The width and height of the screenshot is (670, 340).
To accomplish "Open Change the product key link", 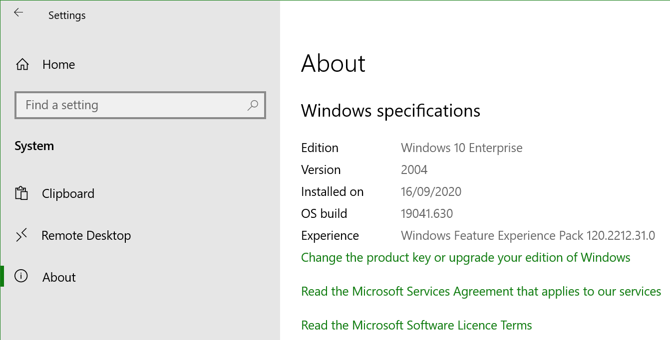I will [x=465, y=258].
